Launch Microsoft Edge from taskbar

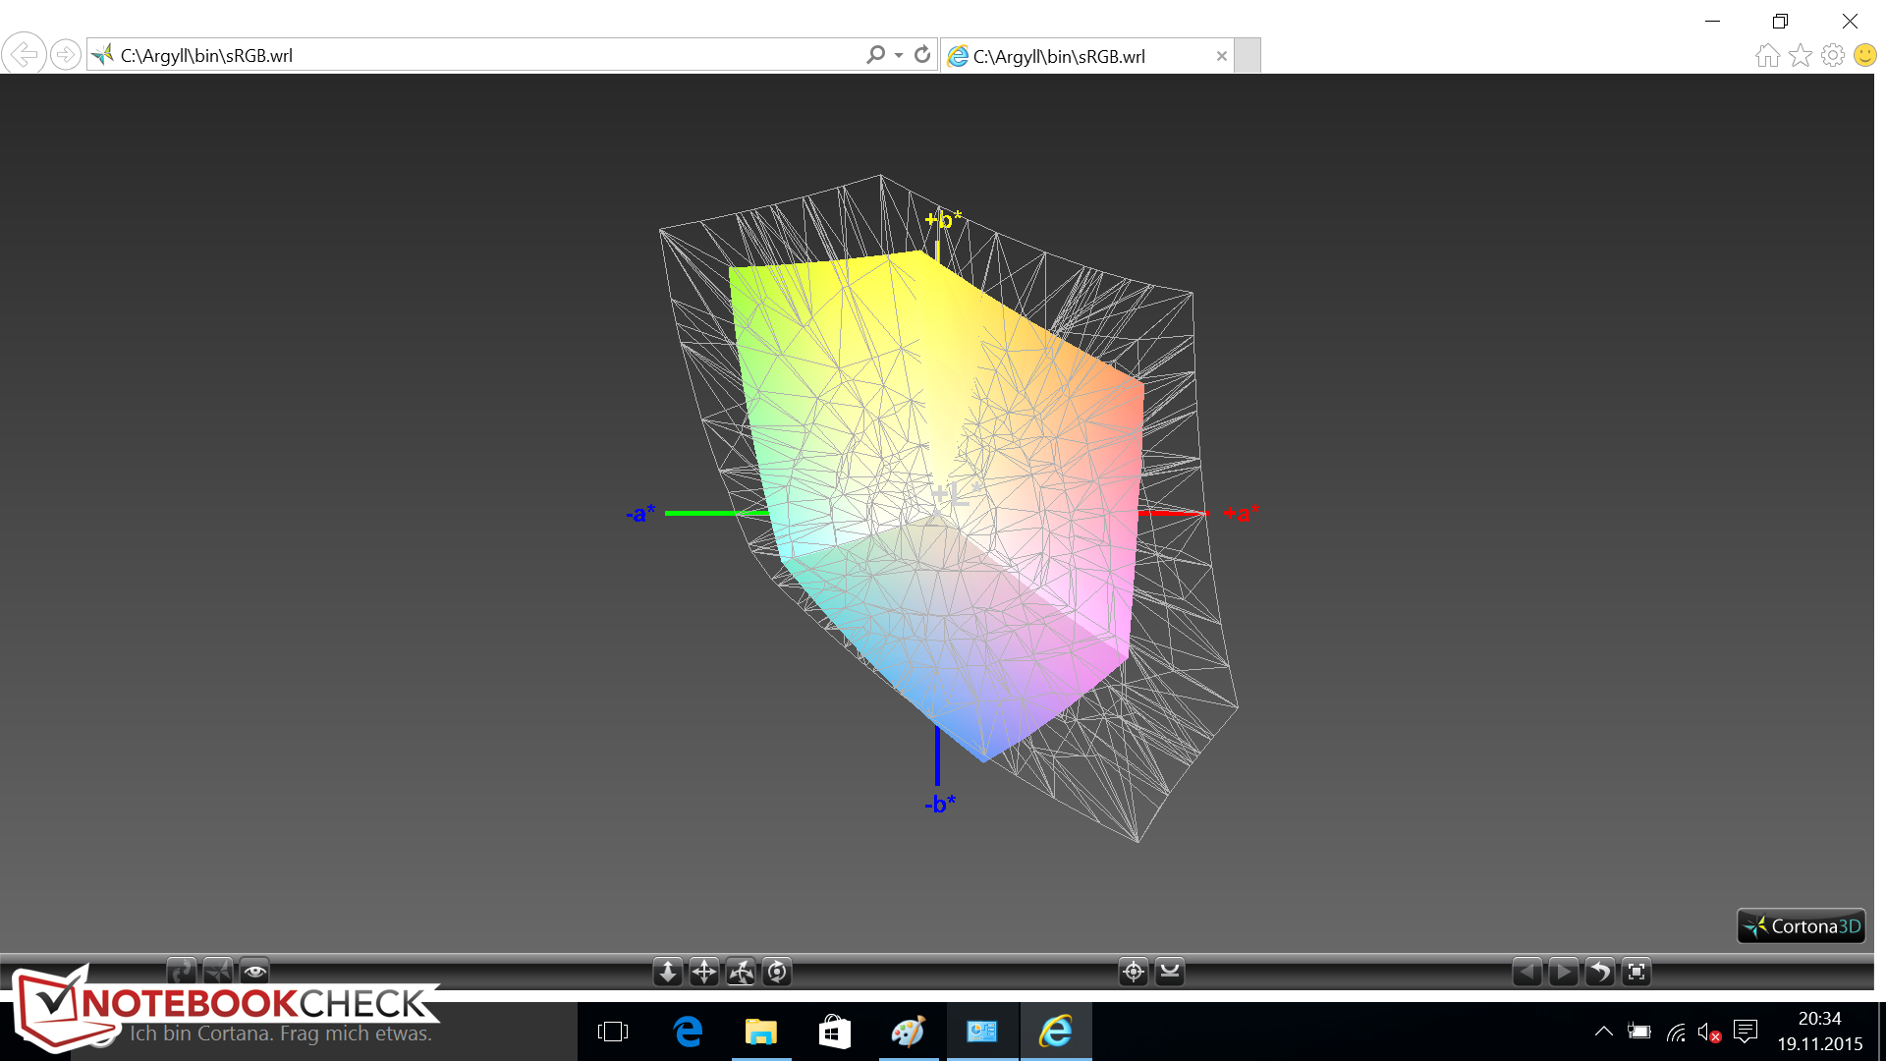[688, 1032]
